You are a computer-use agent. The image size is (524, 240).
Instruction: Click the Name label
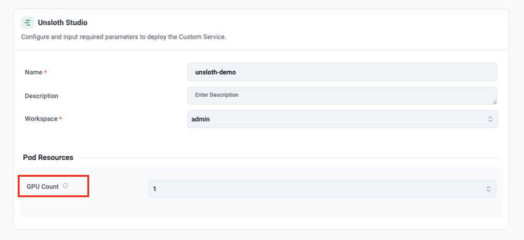click(34, 72)
